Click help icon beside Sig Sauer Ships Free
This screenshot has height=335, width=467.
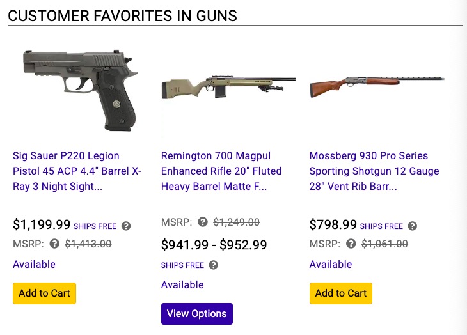(126, 226)
